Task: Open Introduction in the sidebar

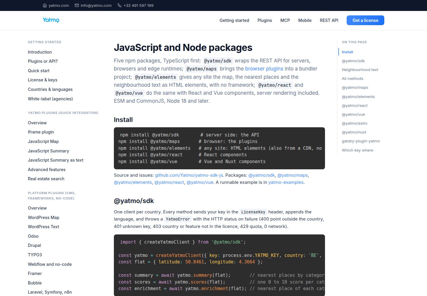Action: click(x=40, y=52)
